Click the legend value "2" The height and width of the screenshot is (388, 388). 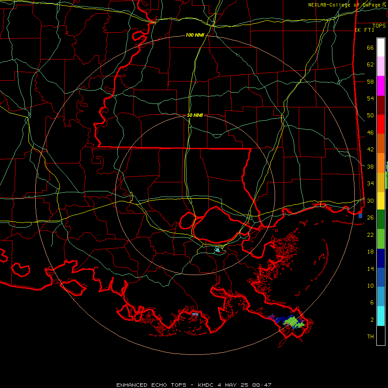(x=372, y=320)
